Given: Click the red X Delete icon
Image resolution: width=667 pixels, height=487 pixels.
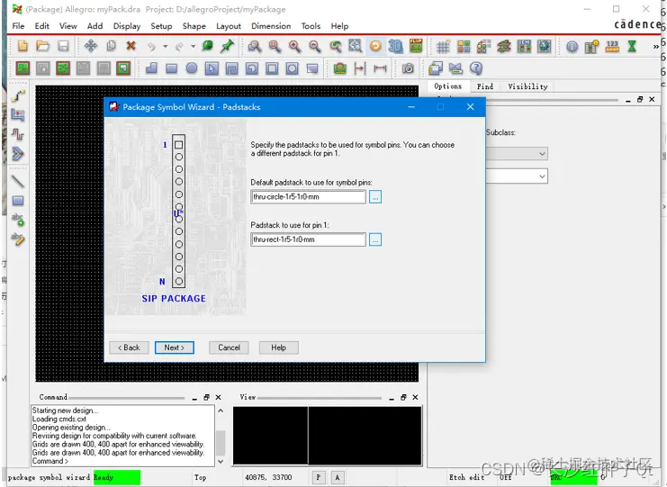Looking at the screenshot, I should pyautogui.click(x=131, y=46).
